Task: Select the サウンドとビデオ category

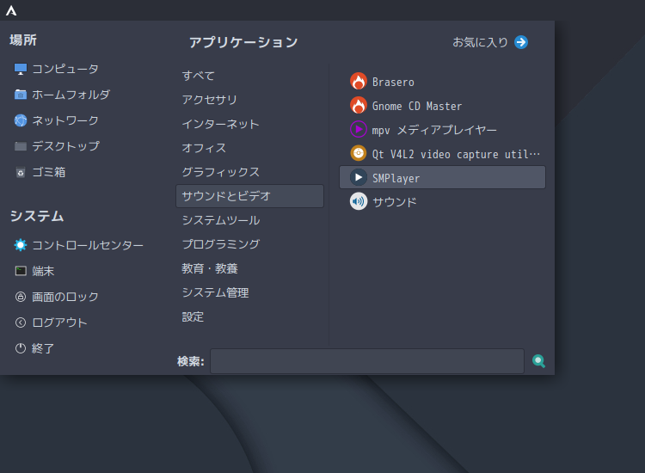Action: [249, 196]
